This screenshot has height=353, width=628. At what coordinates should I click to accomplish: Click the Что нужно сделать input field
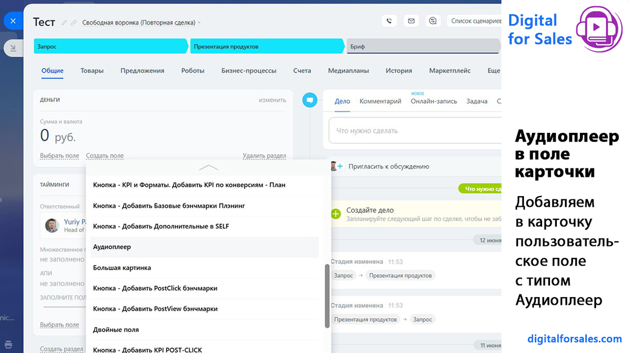[413, 131]
